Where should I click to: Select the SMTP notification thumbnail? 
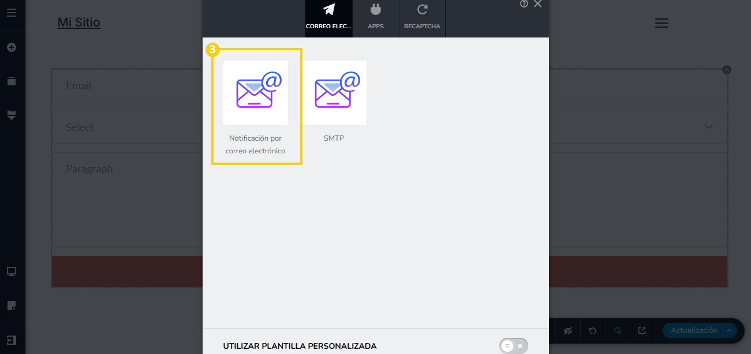point(335,93)
